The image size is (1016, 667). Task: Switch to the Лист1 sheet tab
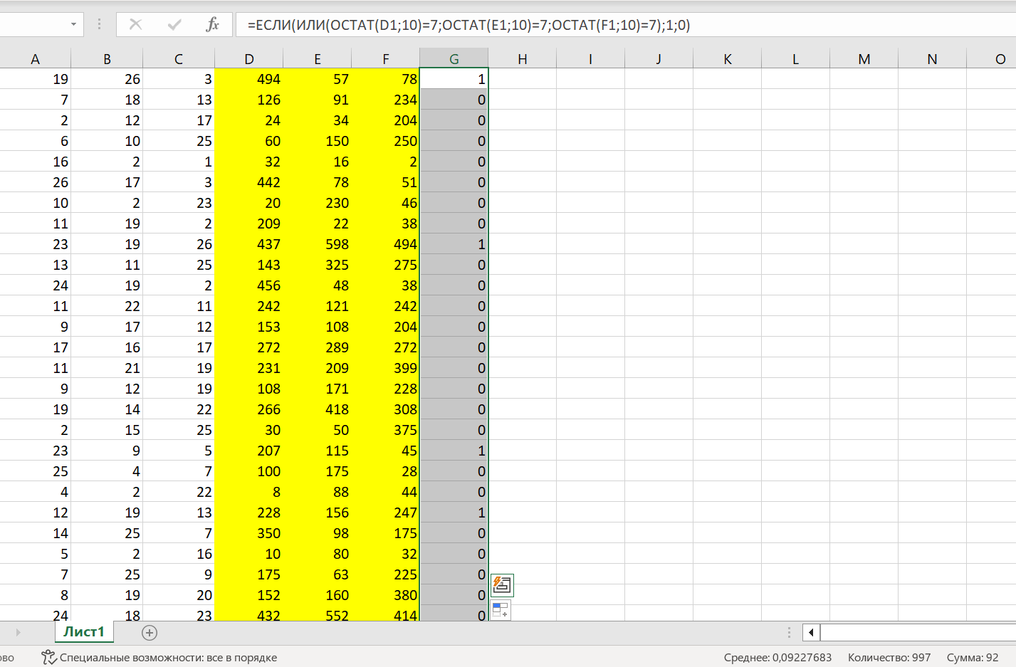point(84,632)
